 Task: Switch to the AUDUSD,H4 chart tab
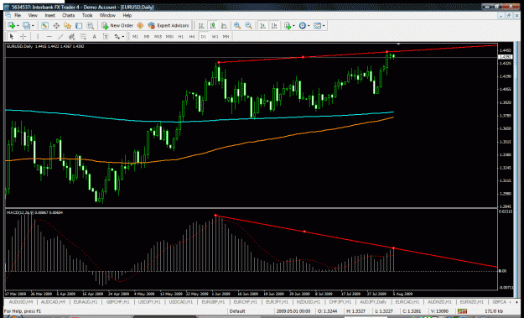coord(21,302)
